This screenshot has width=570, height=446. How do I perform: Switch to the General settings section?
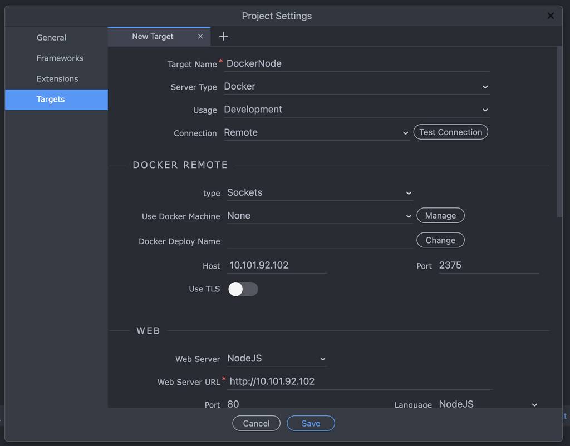(x=51, y=37)
